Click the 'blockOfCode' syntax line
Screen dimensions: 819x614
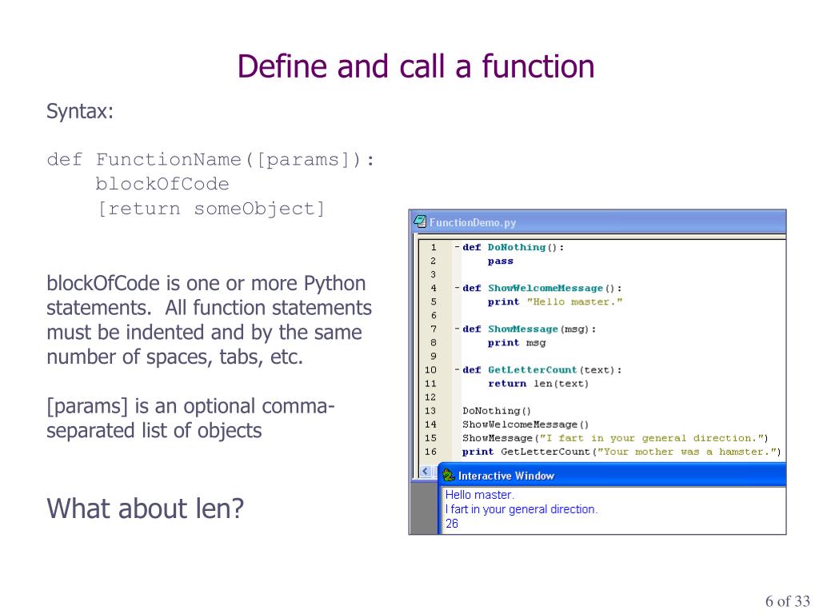(x=162, y=184)
